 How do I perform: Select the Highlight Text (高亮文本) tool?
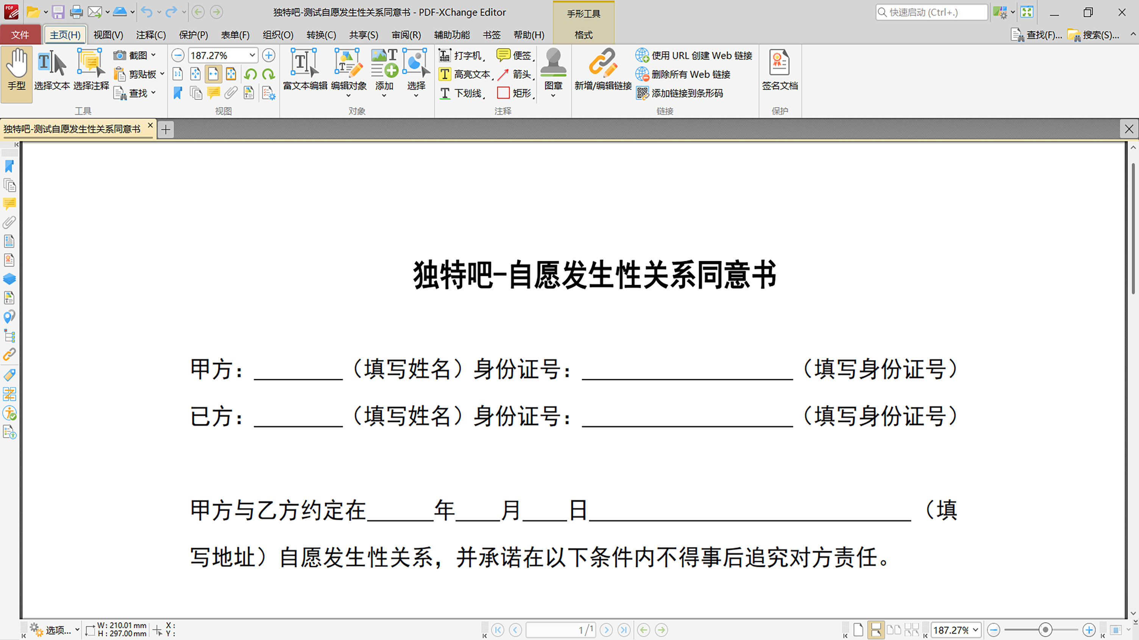pyautogui.click(x=465, y=74)
